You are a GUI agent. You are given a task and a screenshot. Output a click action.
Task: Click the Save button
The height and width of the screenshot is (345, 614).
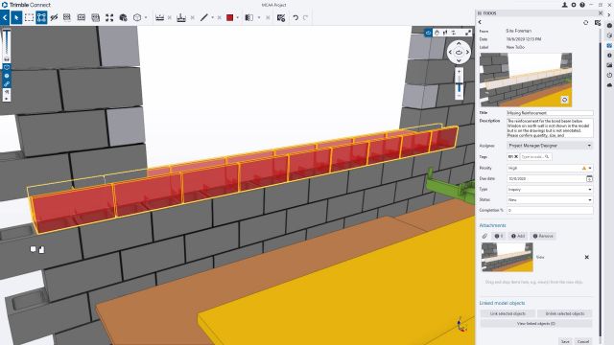point(565,341)
